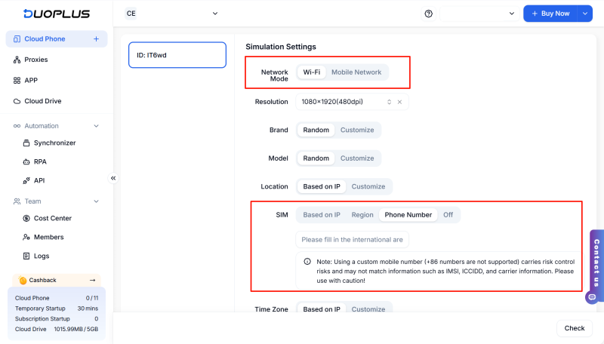Go to the Synchronizer menu item
604x344 pixels.
pyautogui.click(x=54, y=143)
